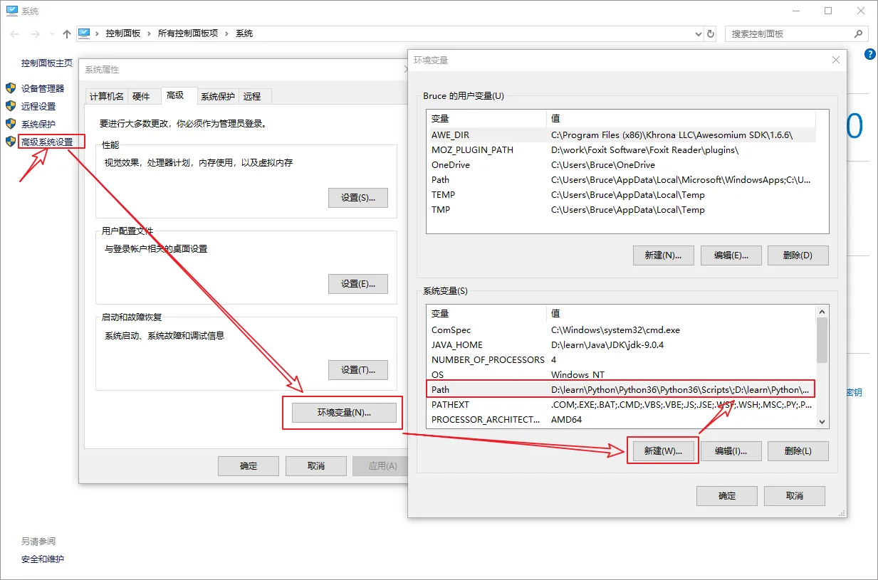Select ComSpec system variable row

click(621, 329)
